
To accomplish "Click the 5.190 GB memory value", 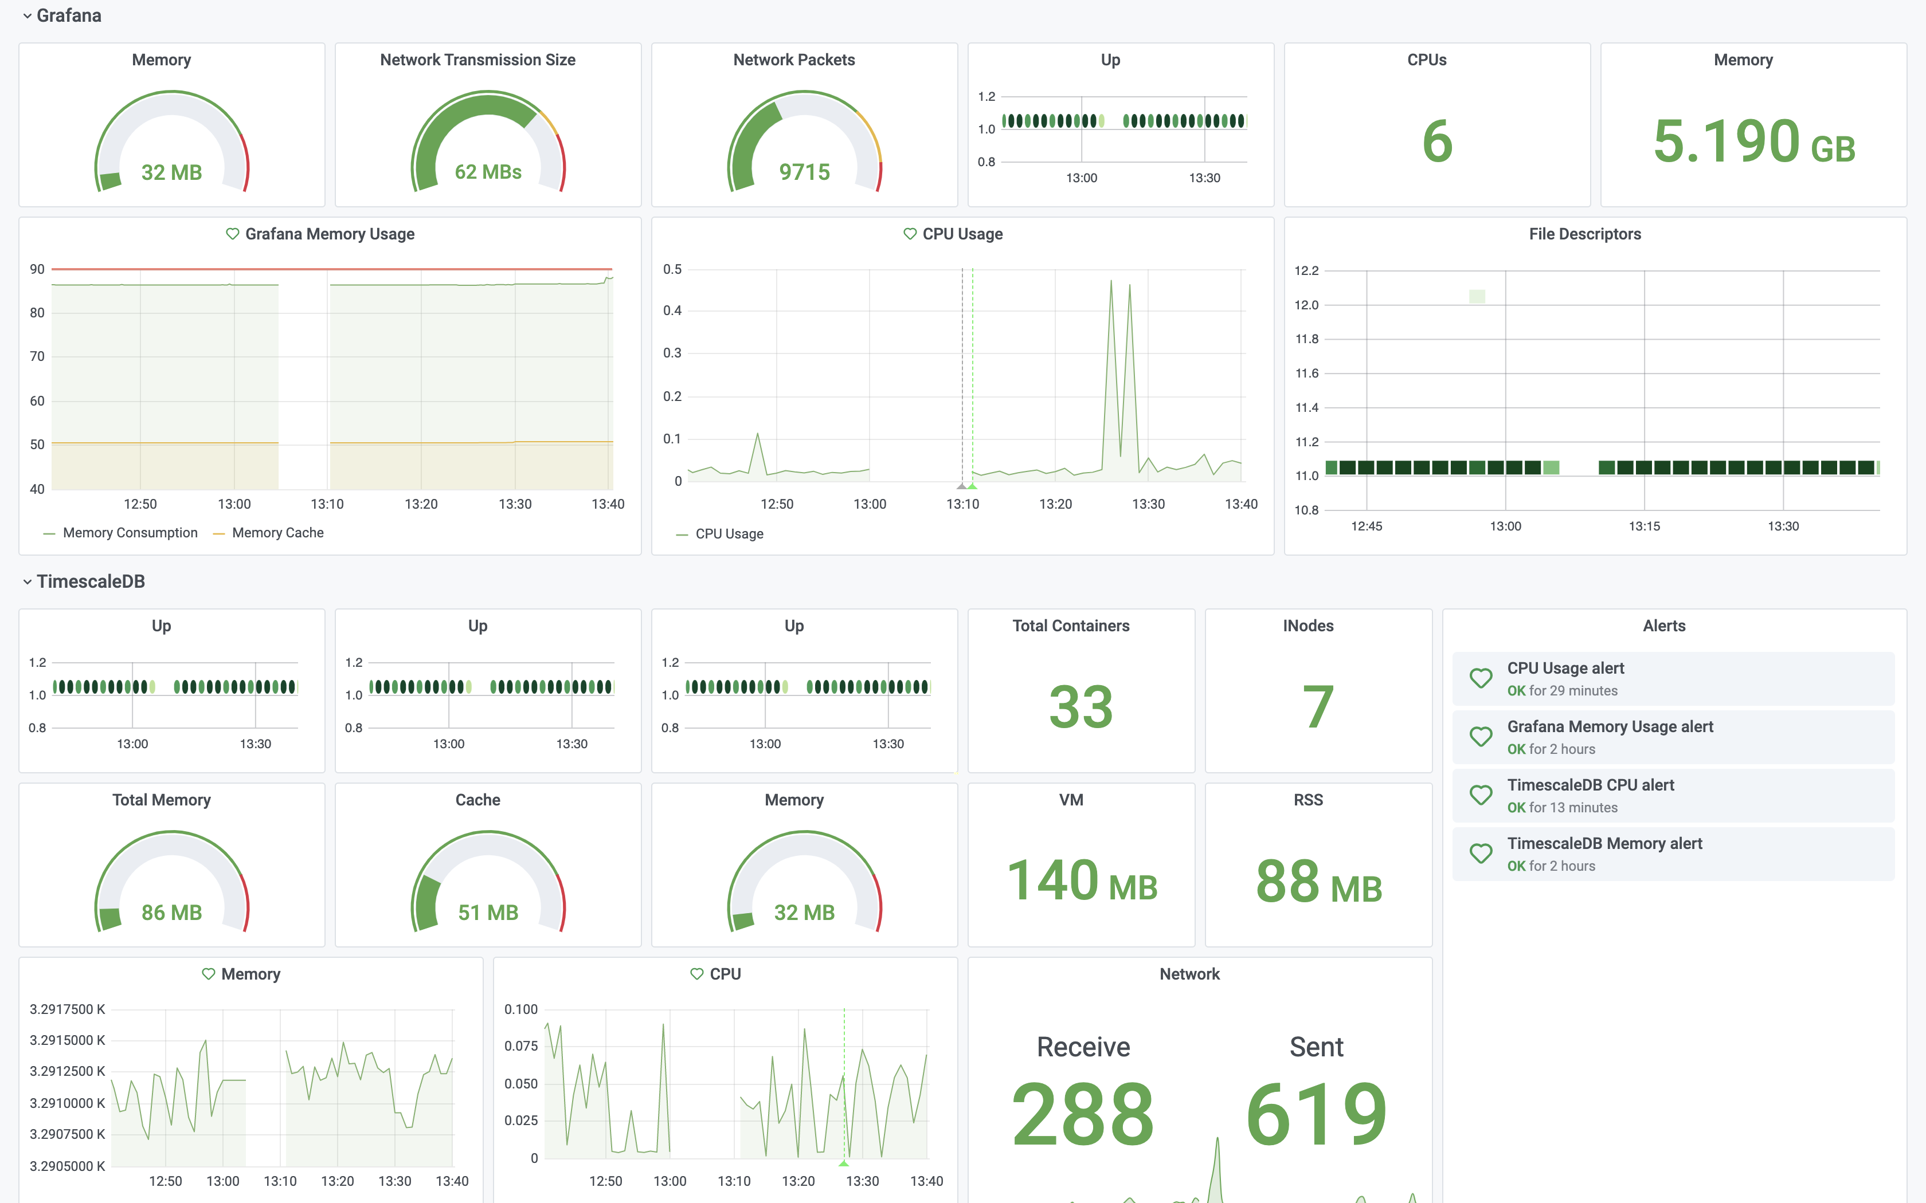I will [x=1753, y=141].
